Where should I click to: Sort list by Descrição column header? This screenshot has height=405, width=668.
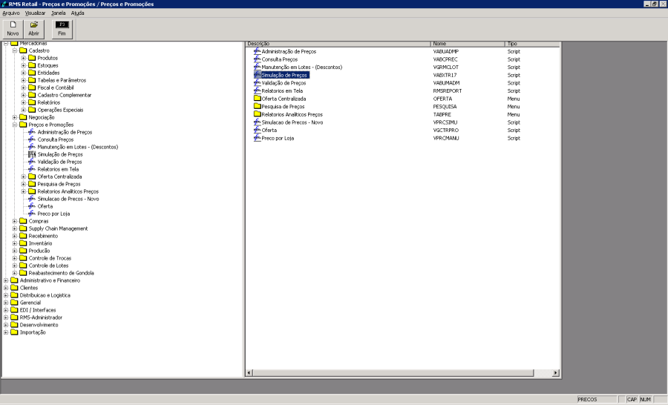point(338,44)
